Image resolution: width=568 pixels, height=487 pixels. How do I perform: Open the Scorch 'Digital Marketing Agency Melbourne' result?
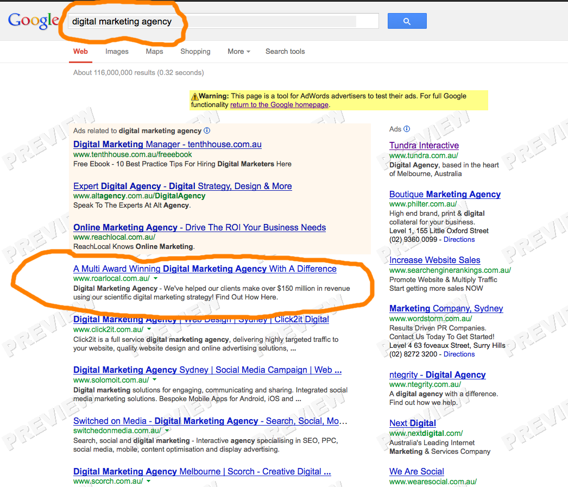click(202, 471)
